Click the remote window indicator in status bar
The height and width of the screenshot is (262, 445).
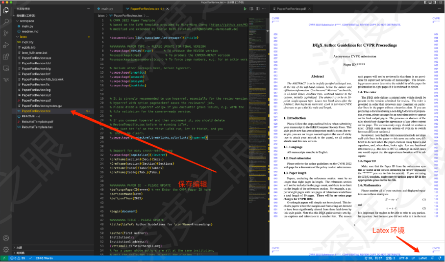pyautogui.click(x=4, y=258)
